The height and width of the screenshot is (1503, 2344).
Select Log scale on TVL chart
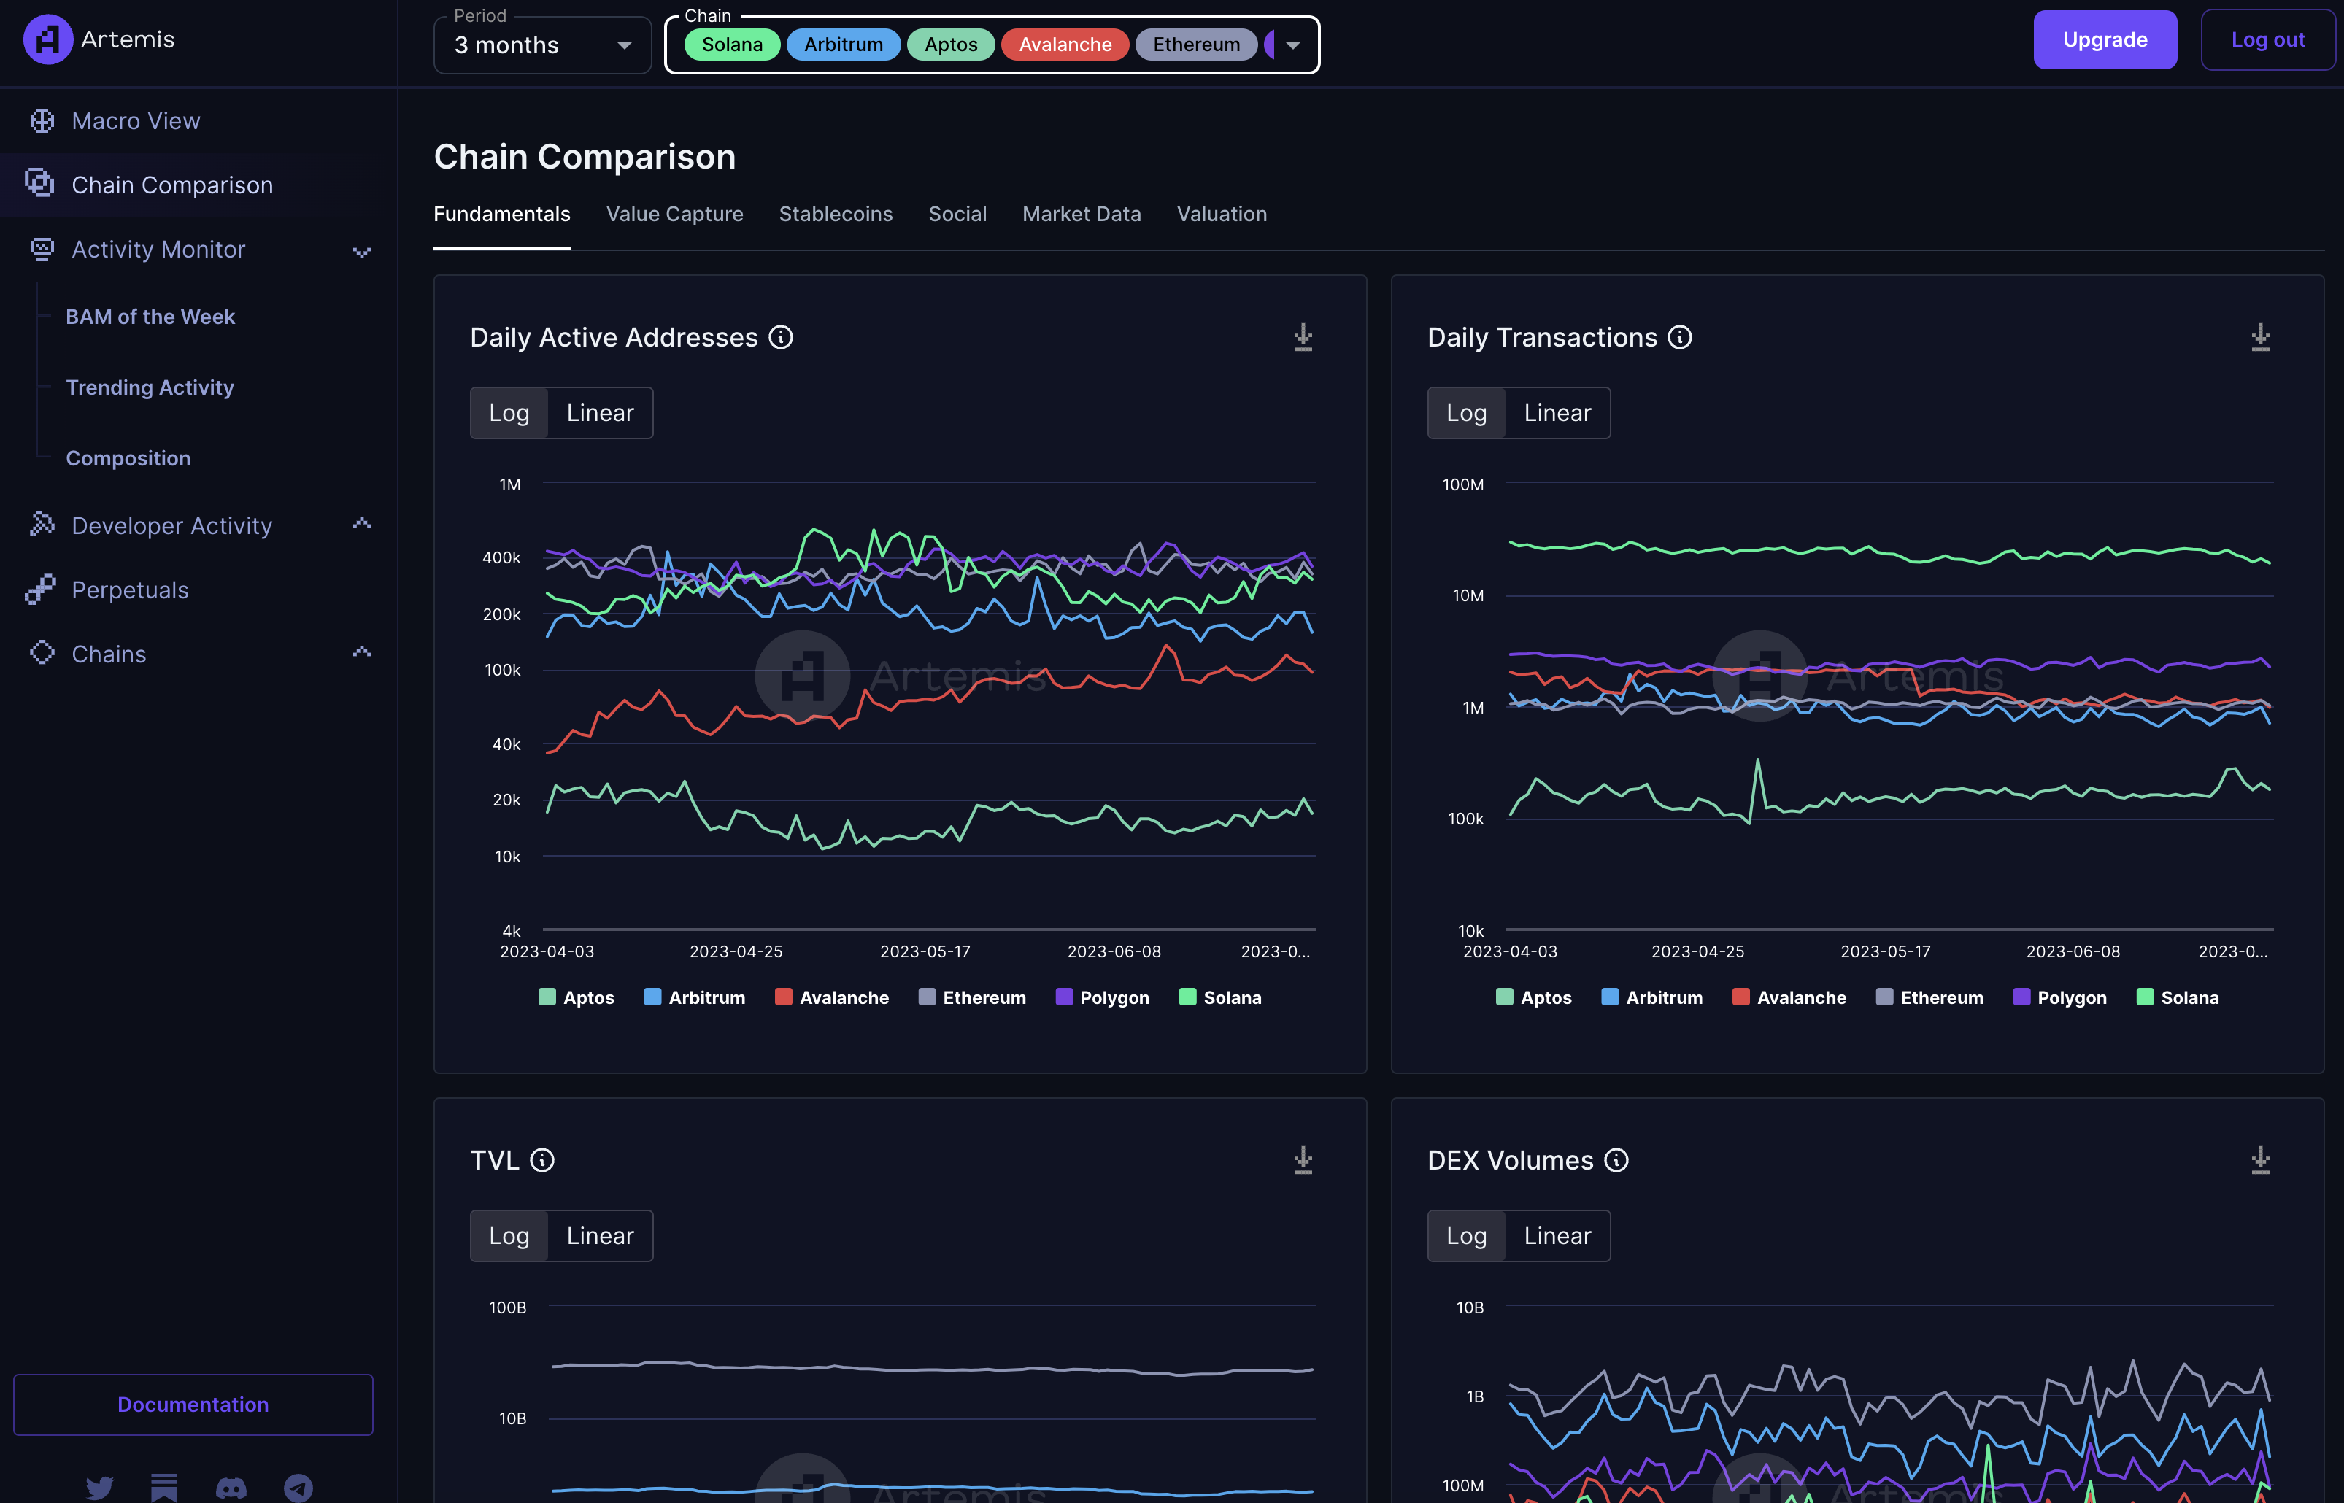pyautogui.click(x=509, y=1235)
